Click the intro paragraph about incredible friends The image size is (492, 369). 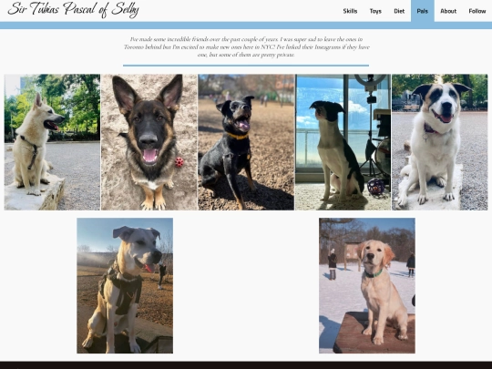pyautogui.click(x=246, y=47)
